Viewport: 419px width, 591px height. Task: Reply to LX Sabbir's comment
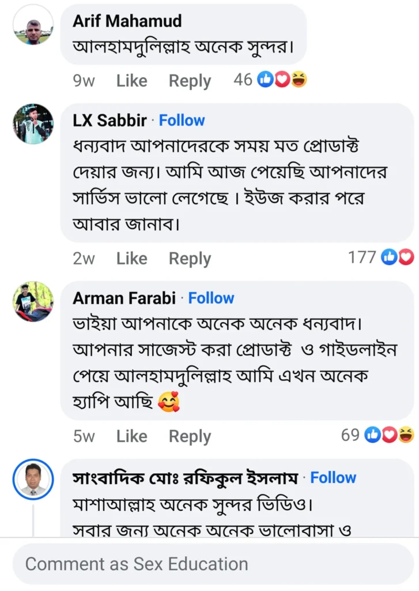(190, 259)
